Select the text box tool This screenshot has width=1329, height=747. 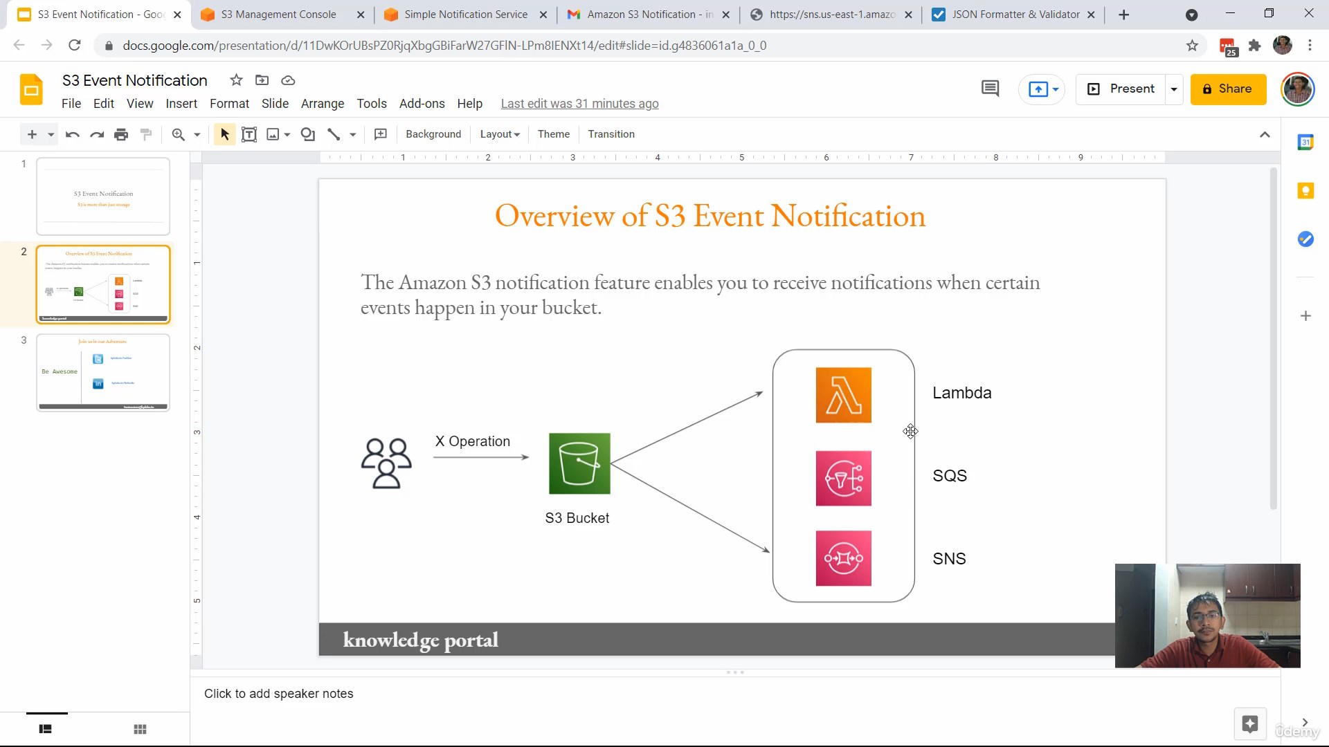249,134
